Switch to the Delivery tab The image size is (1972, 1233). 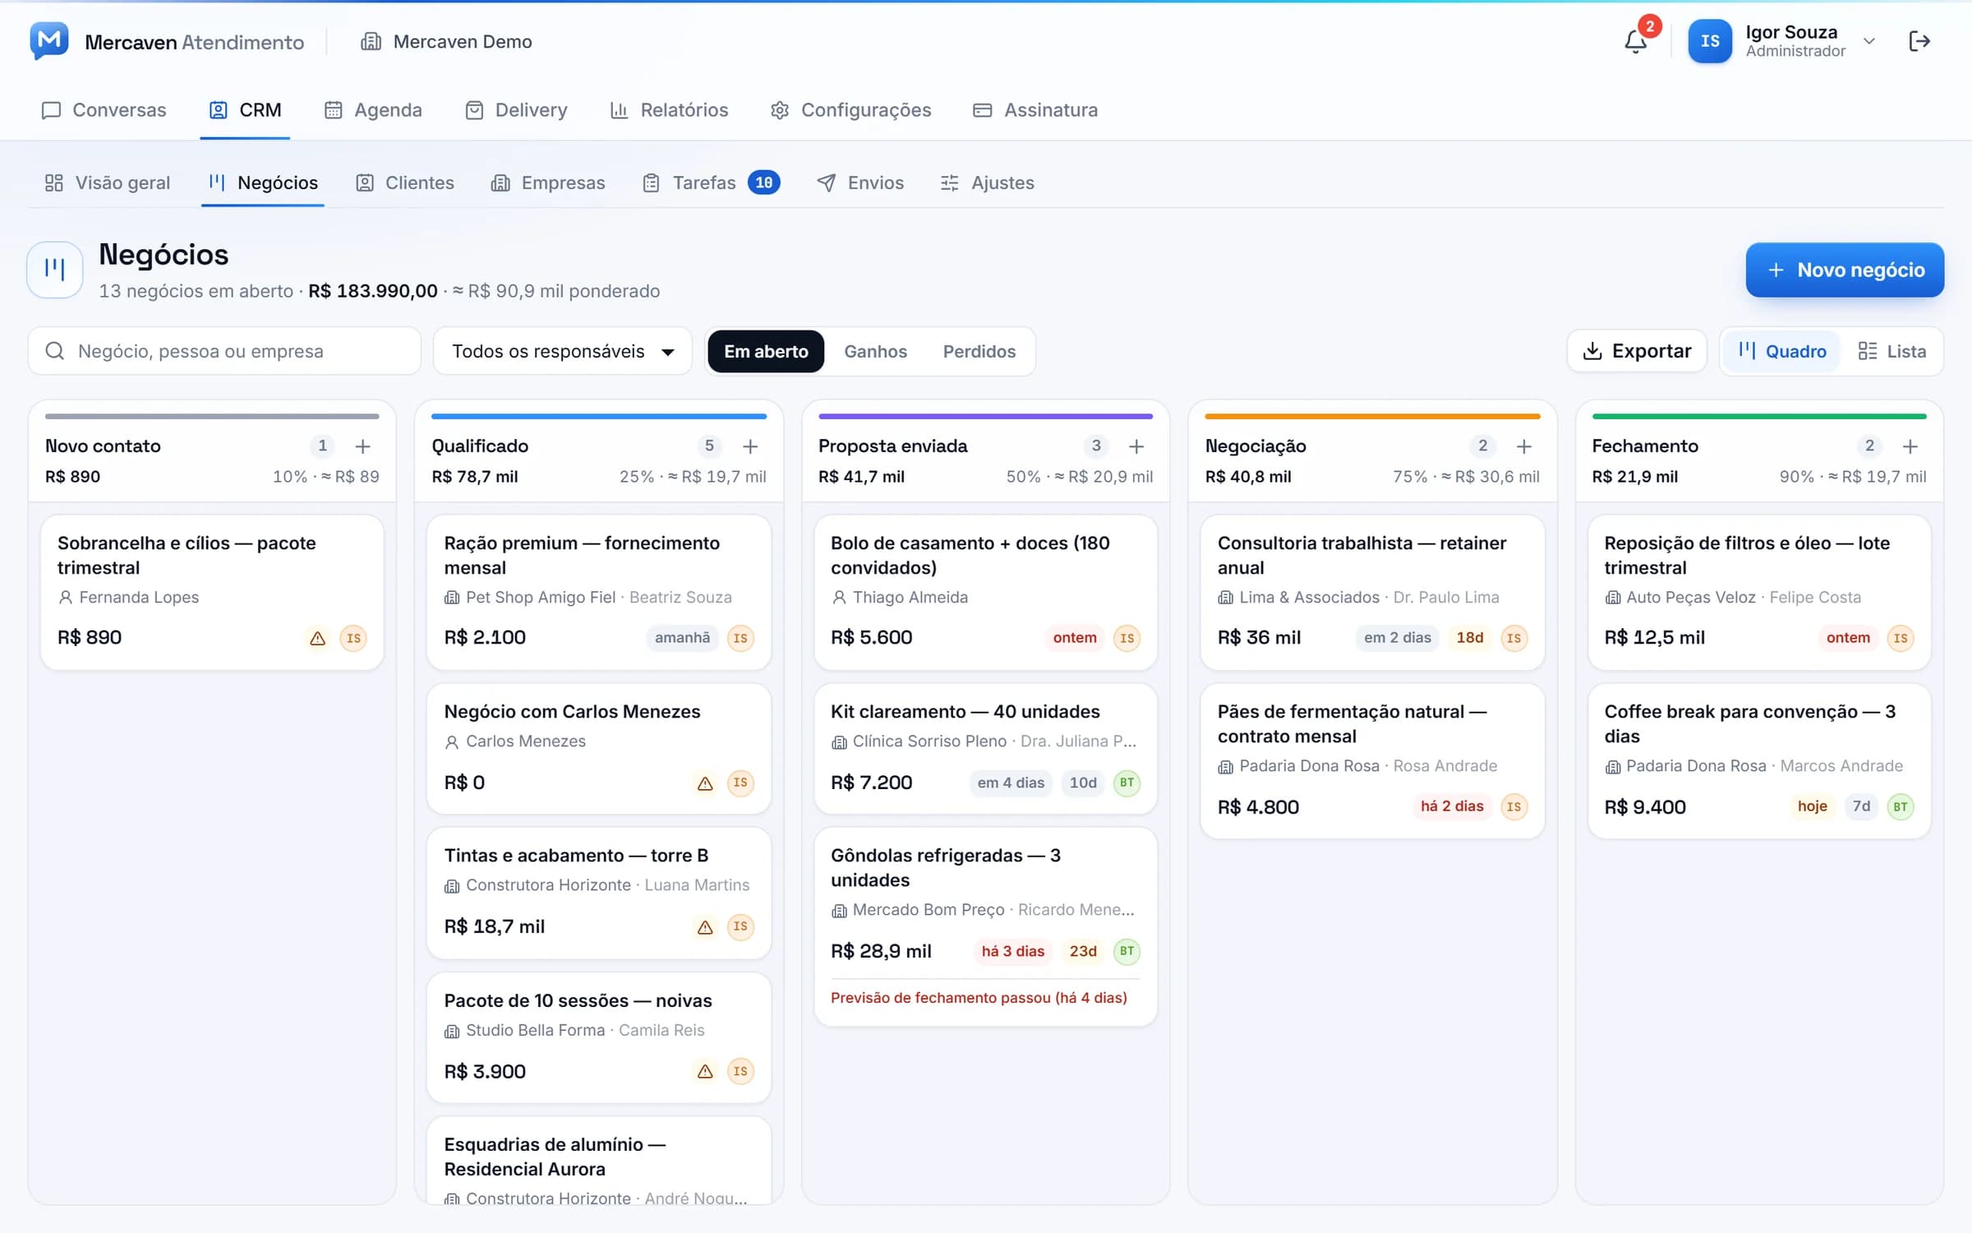click(516, 110)
